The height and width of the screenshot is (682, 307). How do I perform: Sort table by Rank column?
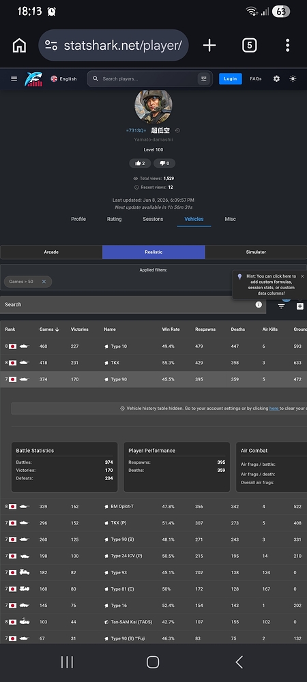10,329
